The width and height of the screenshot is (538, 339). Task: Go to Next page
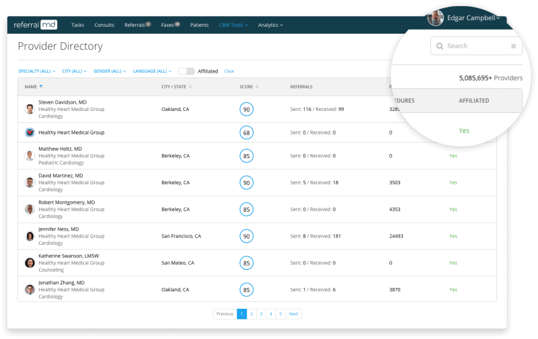pos(293,313)
